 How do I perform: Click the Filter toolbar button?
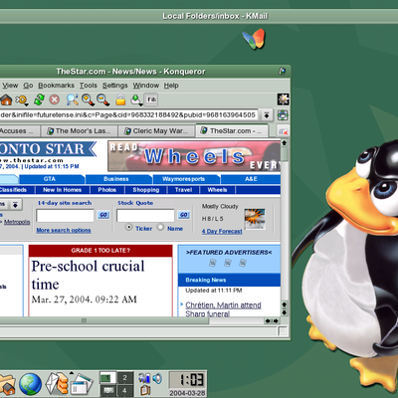pos(151,99)
